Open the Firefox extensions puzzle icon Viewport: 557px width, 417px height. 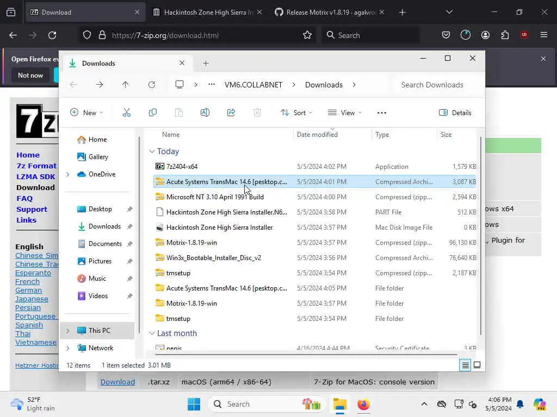click(505, 35)
